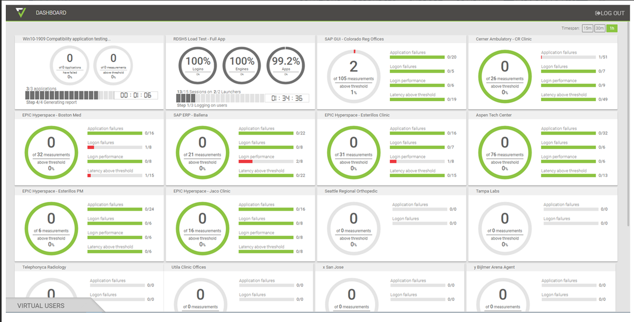The height and width of the screenshot is (322, 634).
Task: Set the timespan to 15m
Action: pyautogui.click(x=587, y=28)
